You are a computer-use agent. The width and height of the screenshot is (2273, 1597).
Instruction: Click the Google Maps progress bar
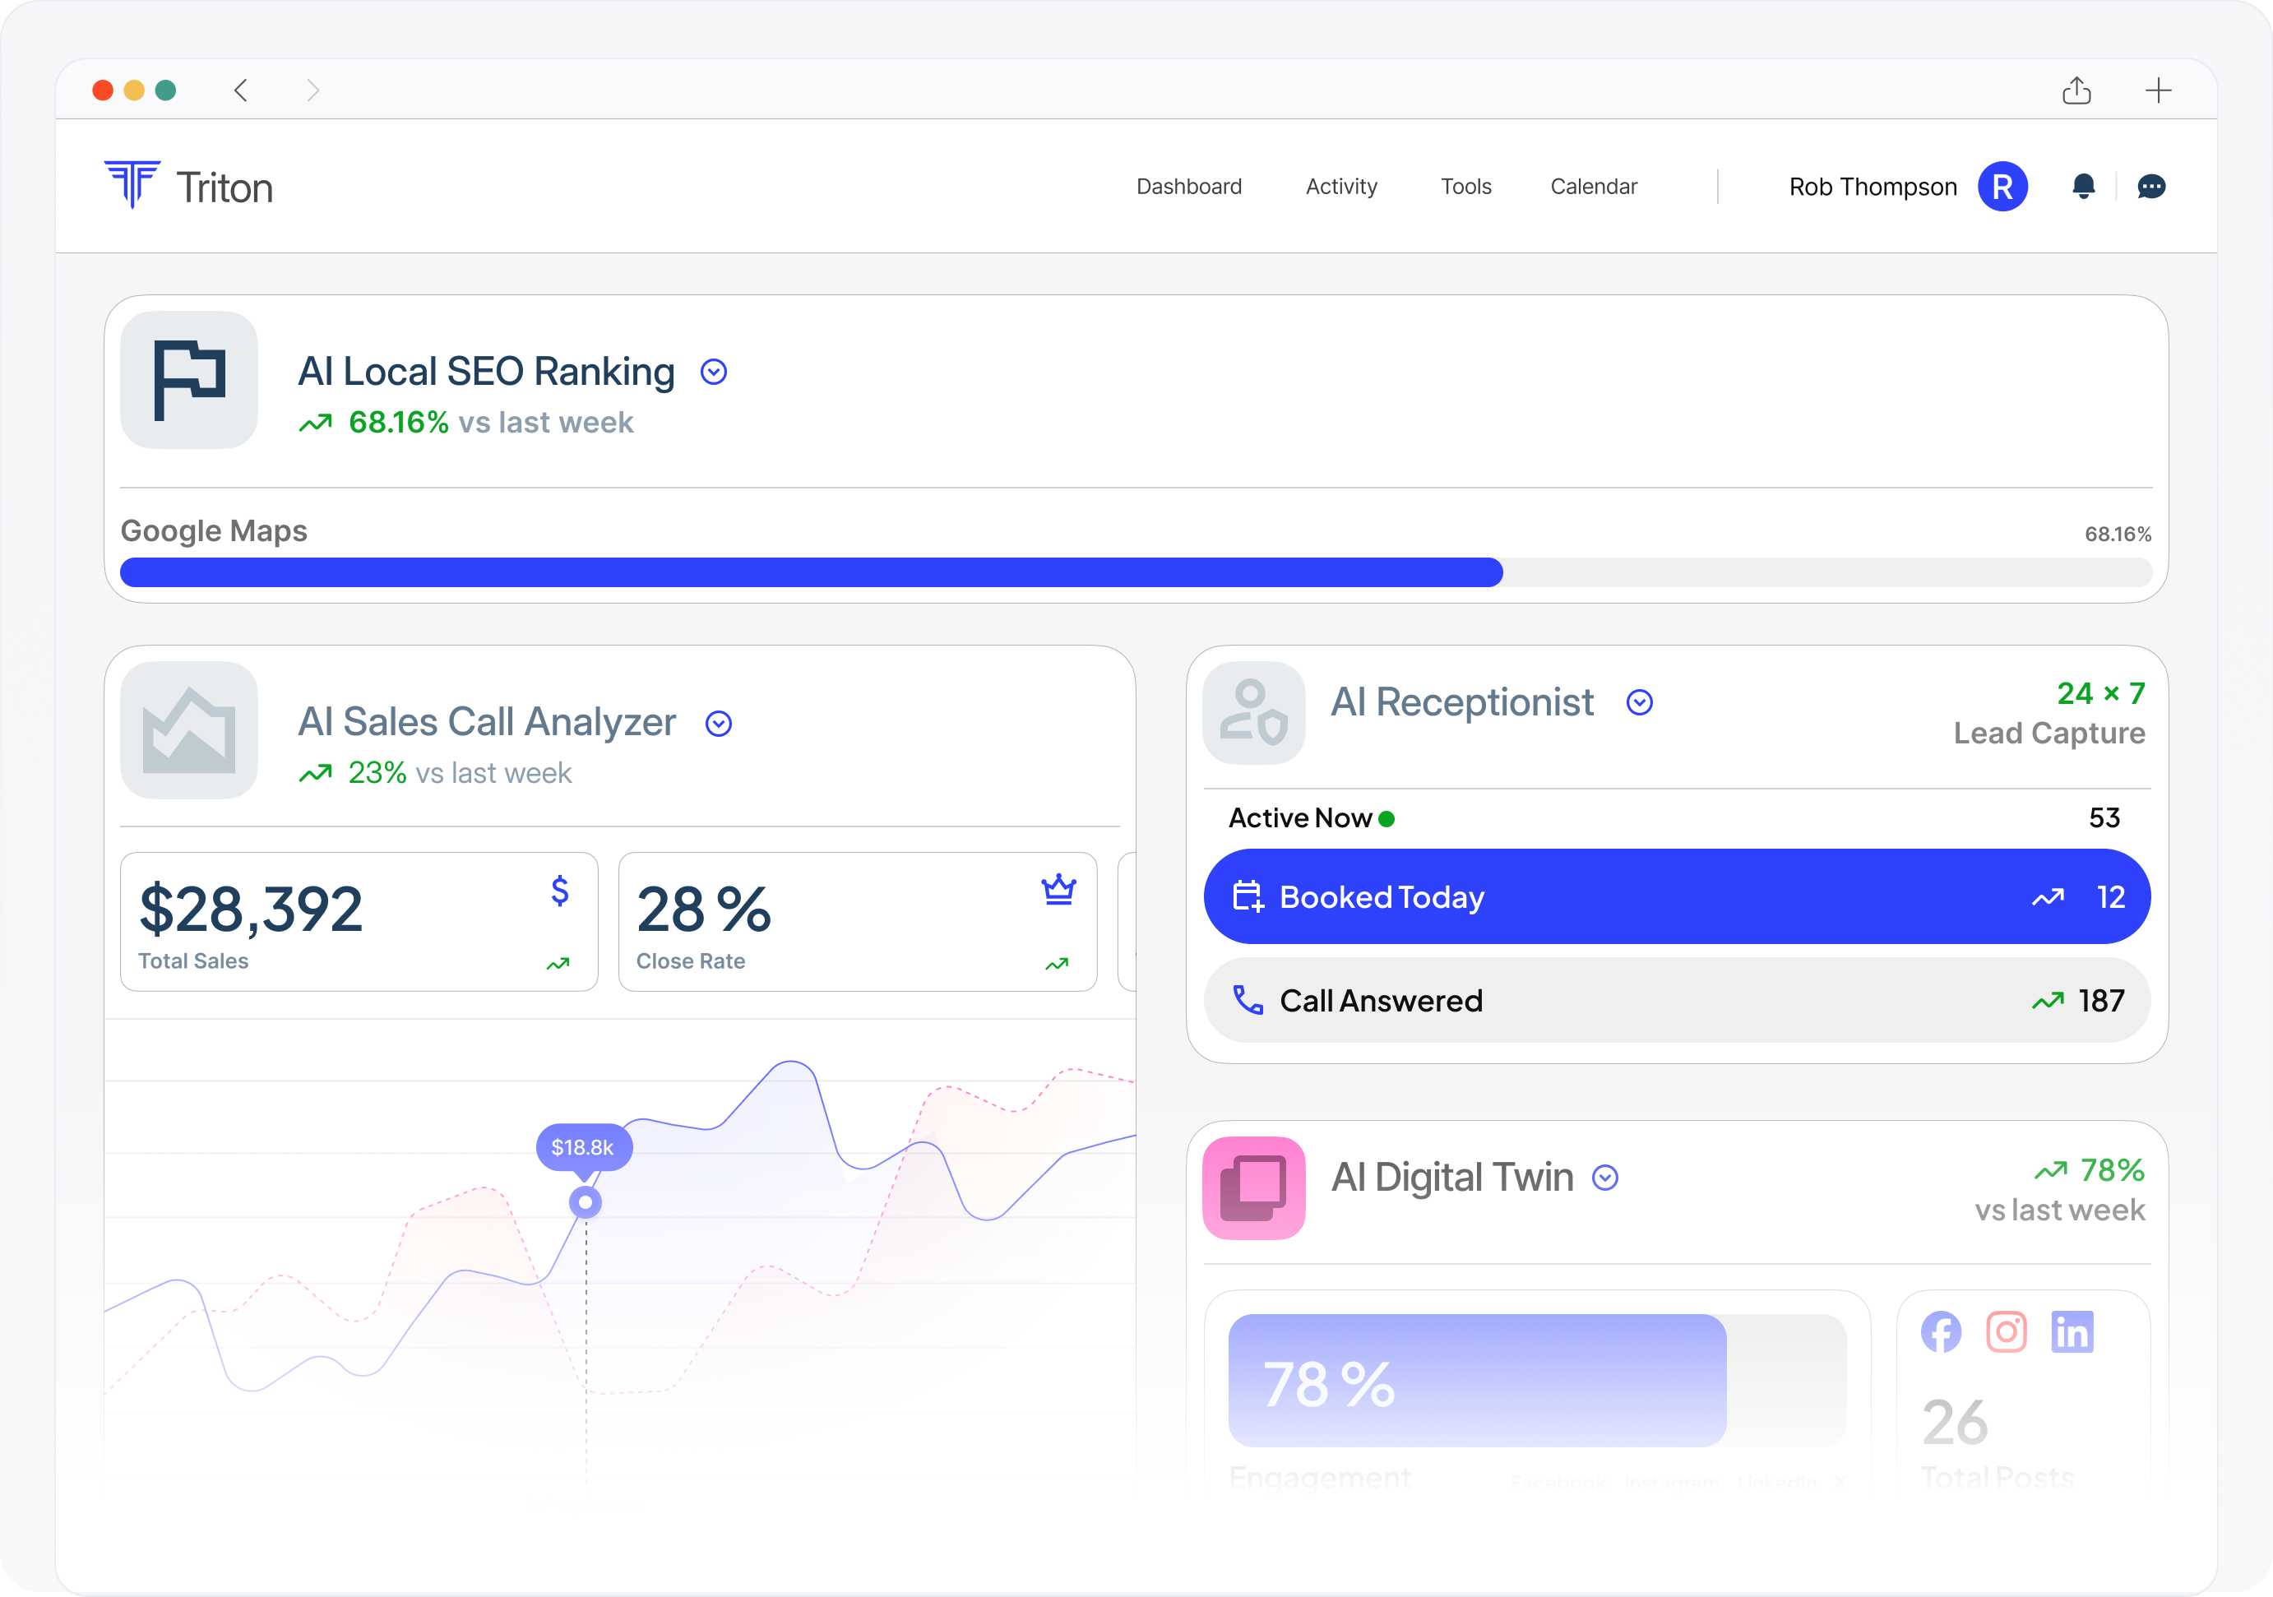click(x=1136, y=572)
